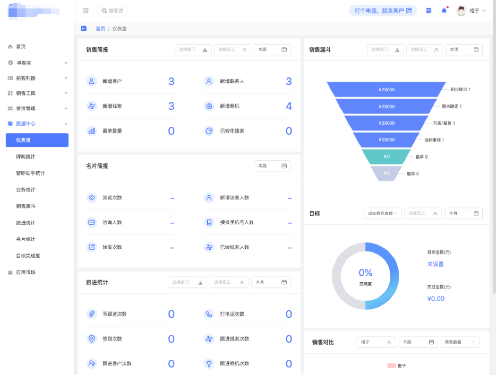Expand the 销售工具 sidebar menu
The height and width of the screenshot is (375, 496).
(x=37, y=93)
